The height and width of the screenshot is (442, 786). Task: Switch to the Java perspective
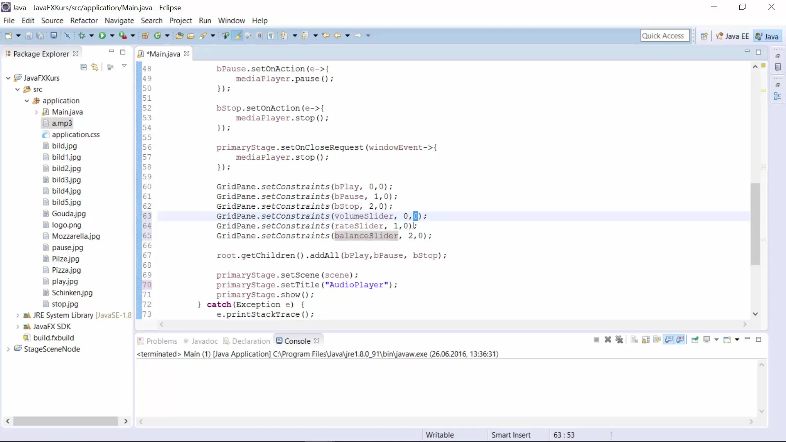tap(767, 36)
